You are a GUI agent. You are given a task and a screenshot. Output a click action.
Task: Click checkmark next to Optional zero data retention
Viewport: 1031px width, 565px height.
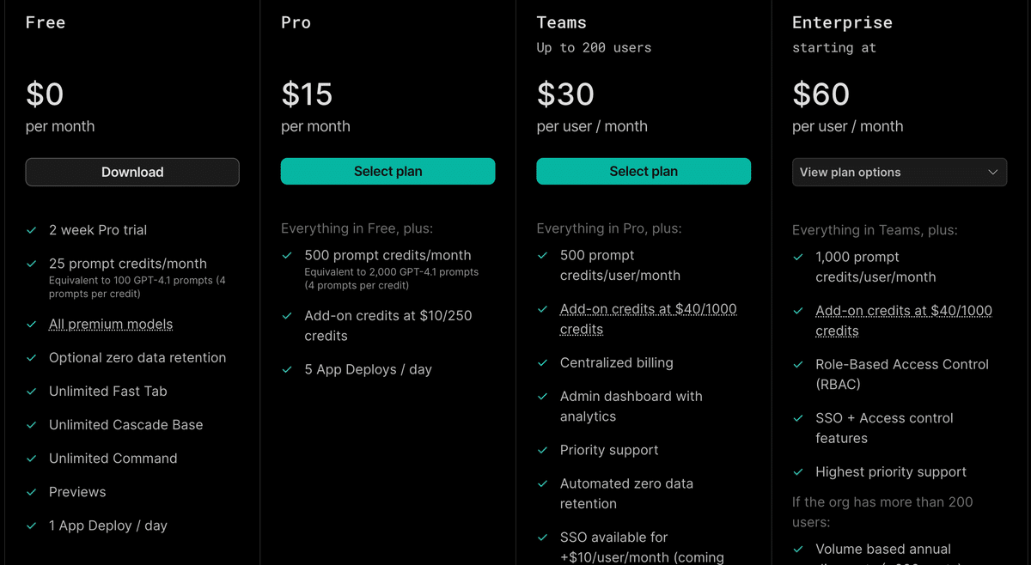32,358
